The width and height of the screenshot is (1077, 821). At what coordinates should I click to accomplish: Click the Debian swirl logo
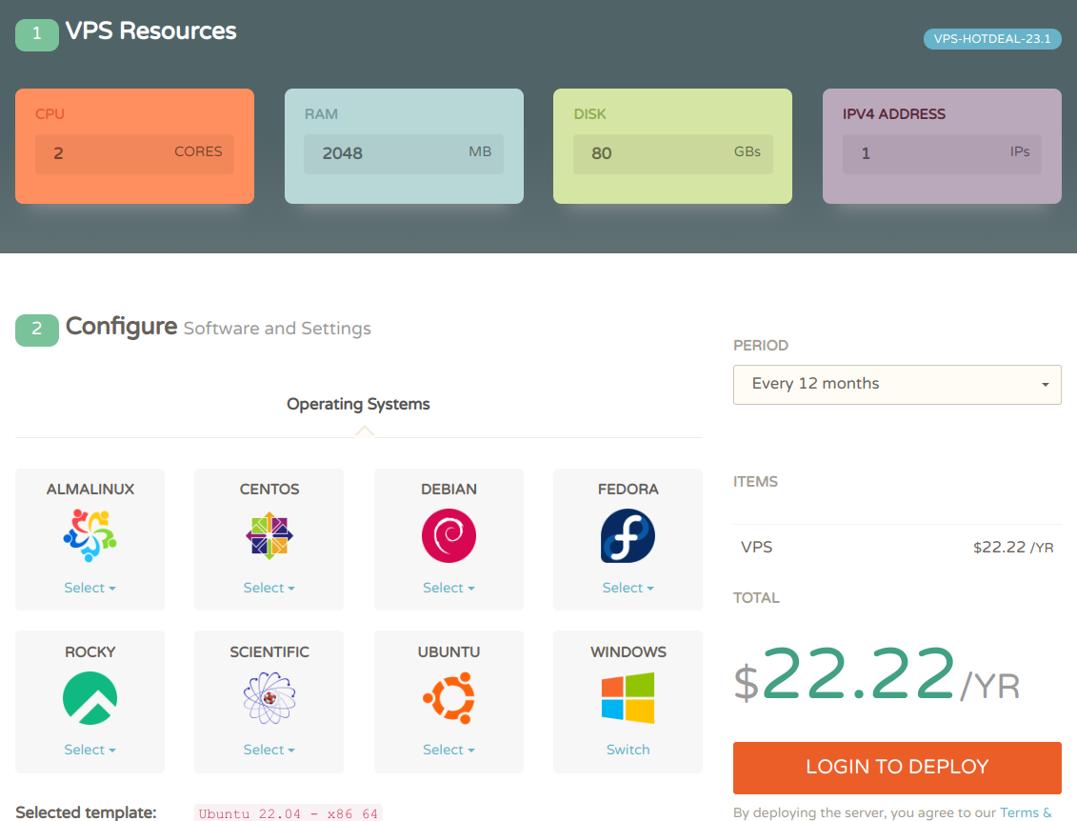point(449,535)
